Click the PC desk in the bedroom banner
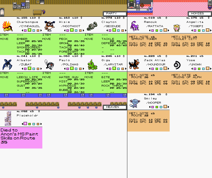 [x=17, y=6]
